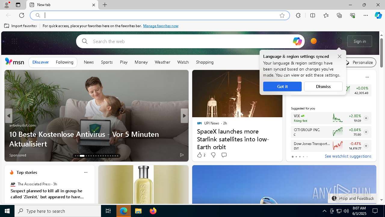Open Manage favorites now link
The image size is (385, 217).
click(161, 26)
